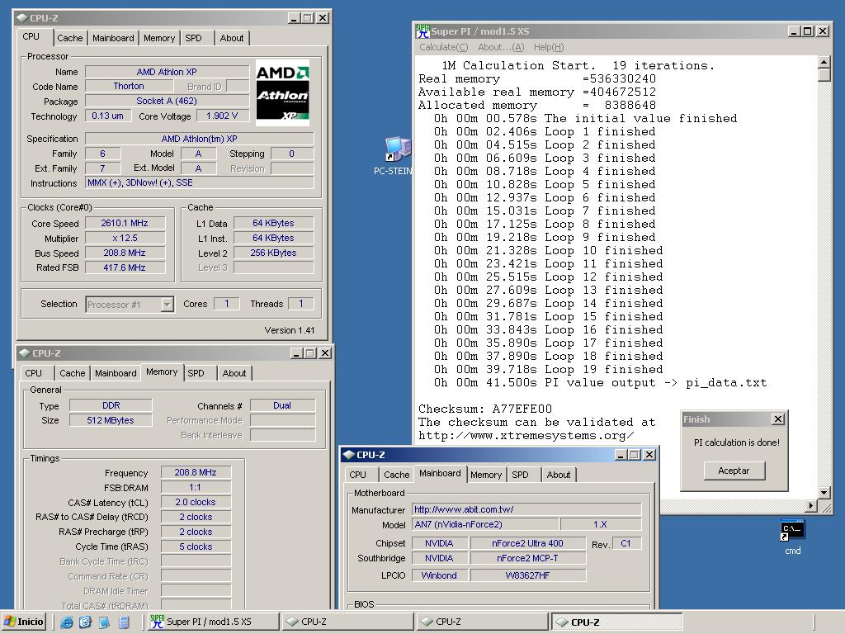Image resolution: width=845 pixels, height=634 pixels.
Task: Click the LPCIO W83627HF field
Action: (527, 575)
